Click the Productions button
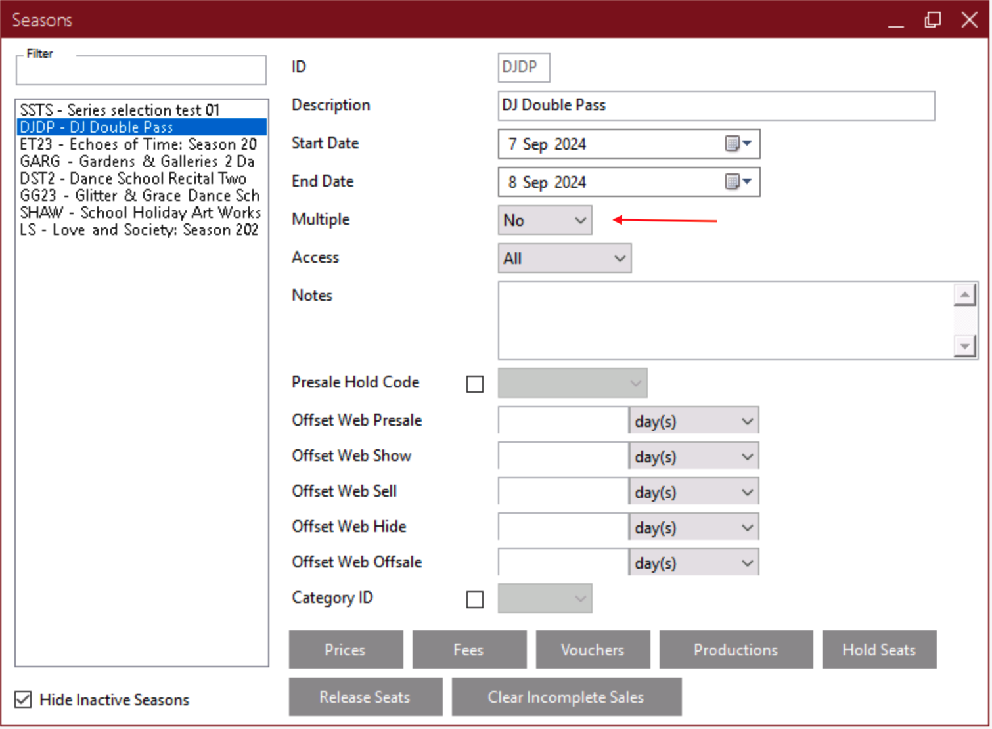The image size is (992, 729). tap(736, 650)
